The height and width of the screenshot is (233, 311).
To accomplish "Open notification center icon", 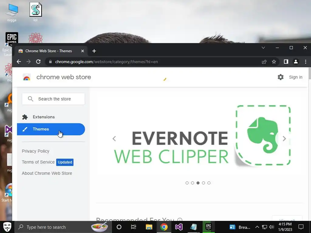I will pos(301,227).
